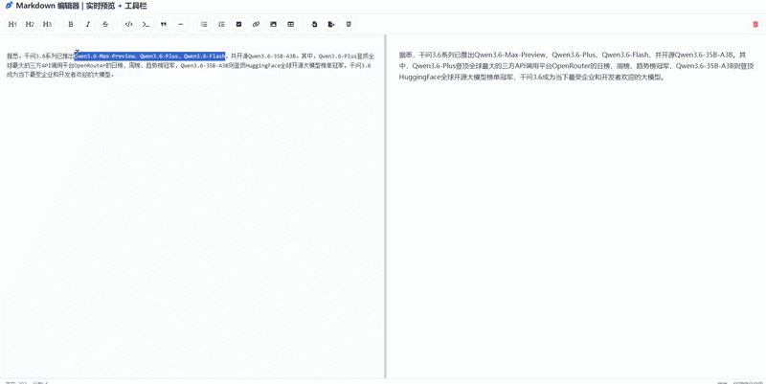Apply strikethrough to selection

[105, 24]
